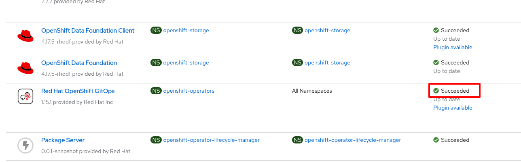Click the 2.7.2 provided by Red Hat text
Screen dimensions: 521x162
73,2
